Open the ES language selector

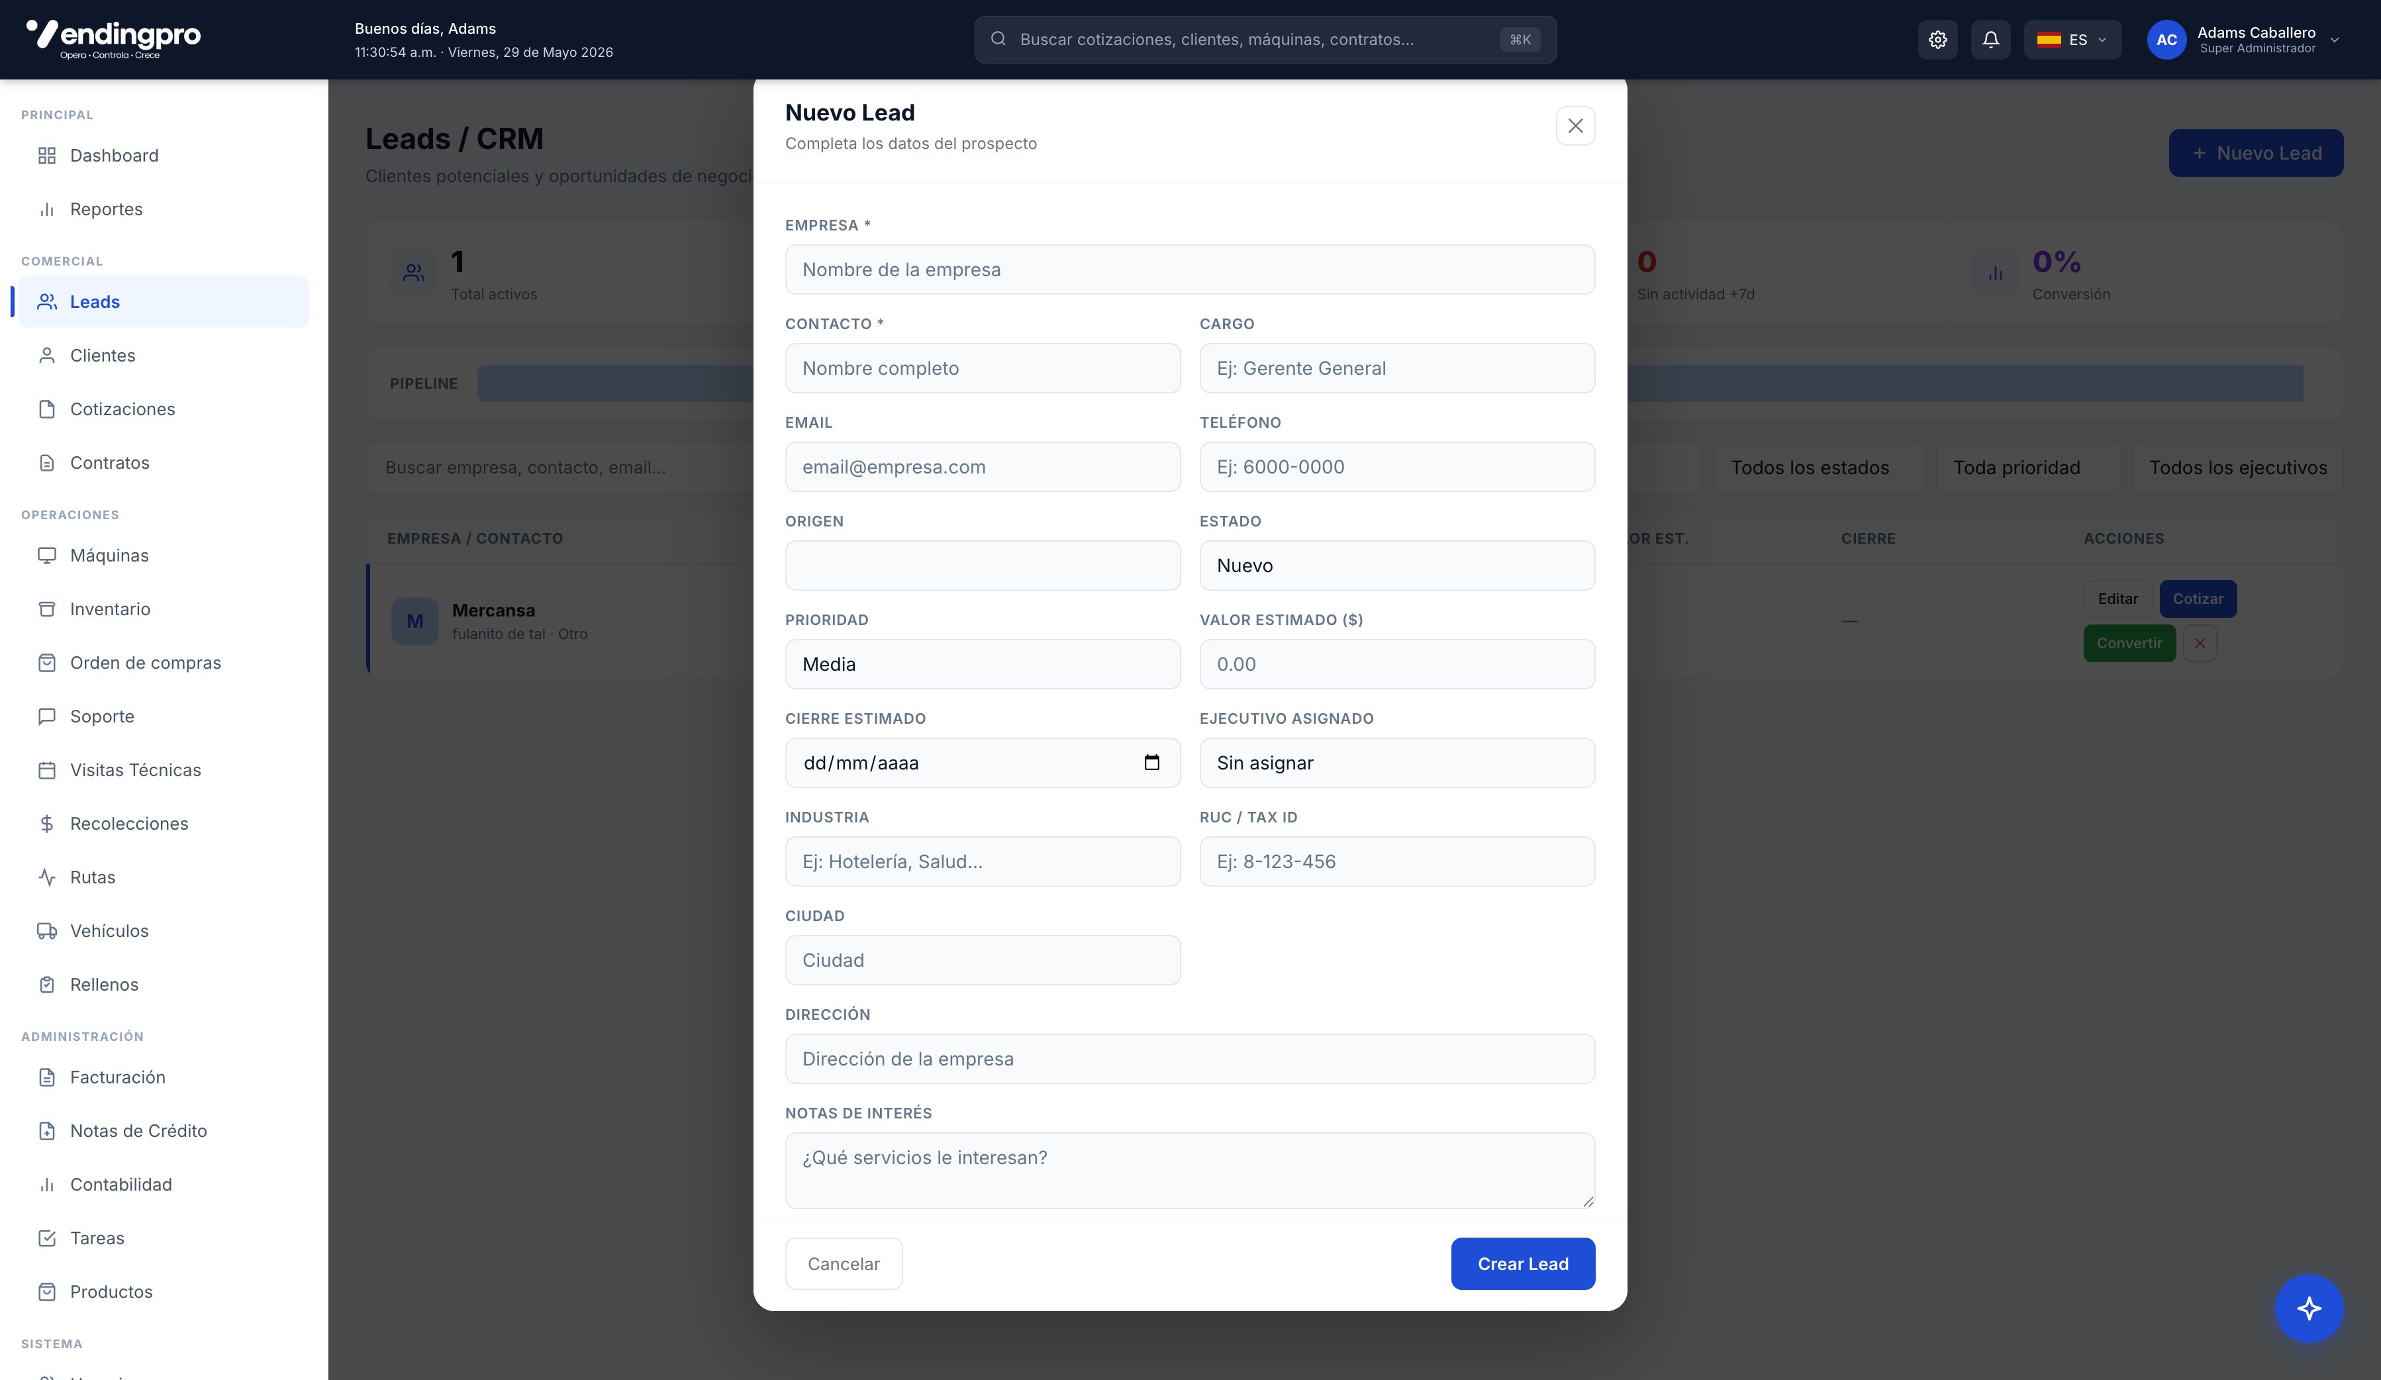(x=2072, y=40)
